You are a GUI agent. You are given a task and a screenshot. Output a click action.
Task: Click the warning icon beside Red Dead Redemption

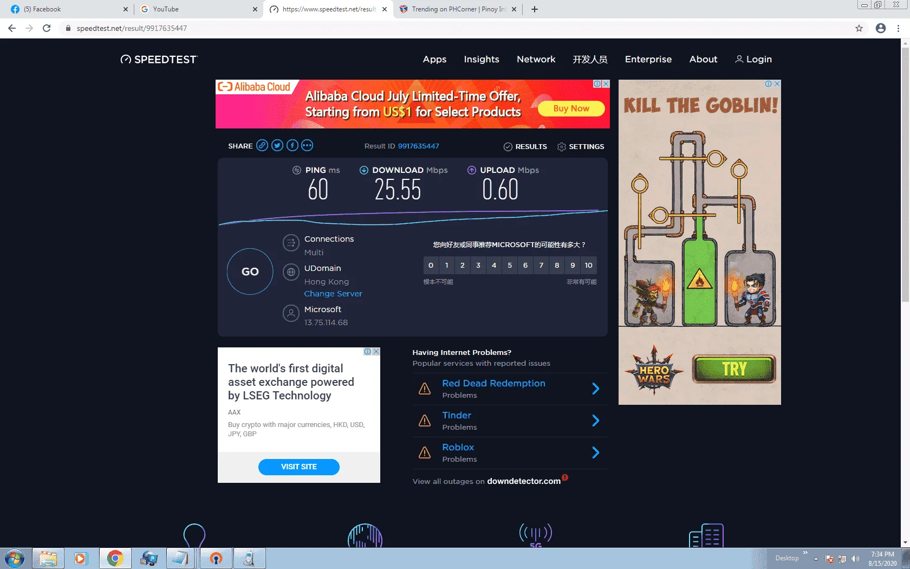pos(425,389)
